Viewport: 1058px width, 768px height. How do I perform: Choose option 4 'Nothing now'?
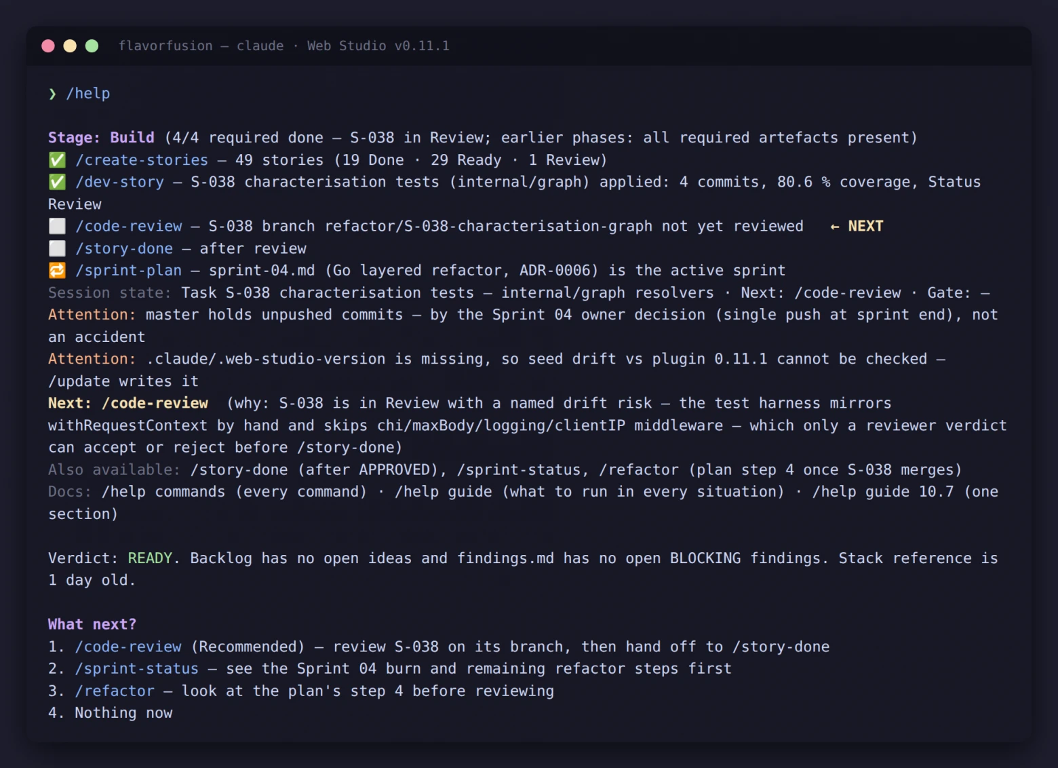click(x=111, y=713)
